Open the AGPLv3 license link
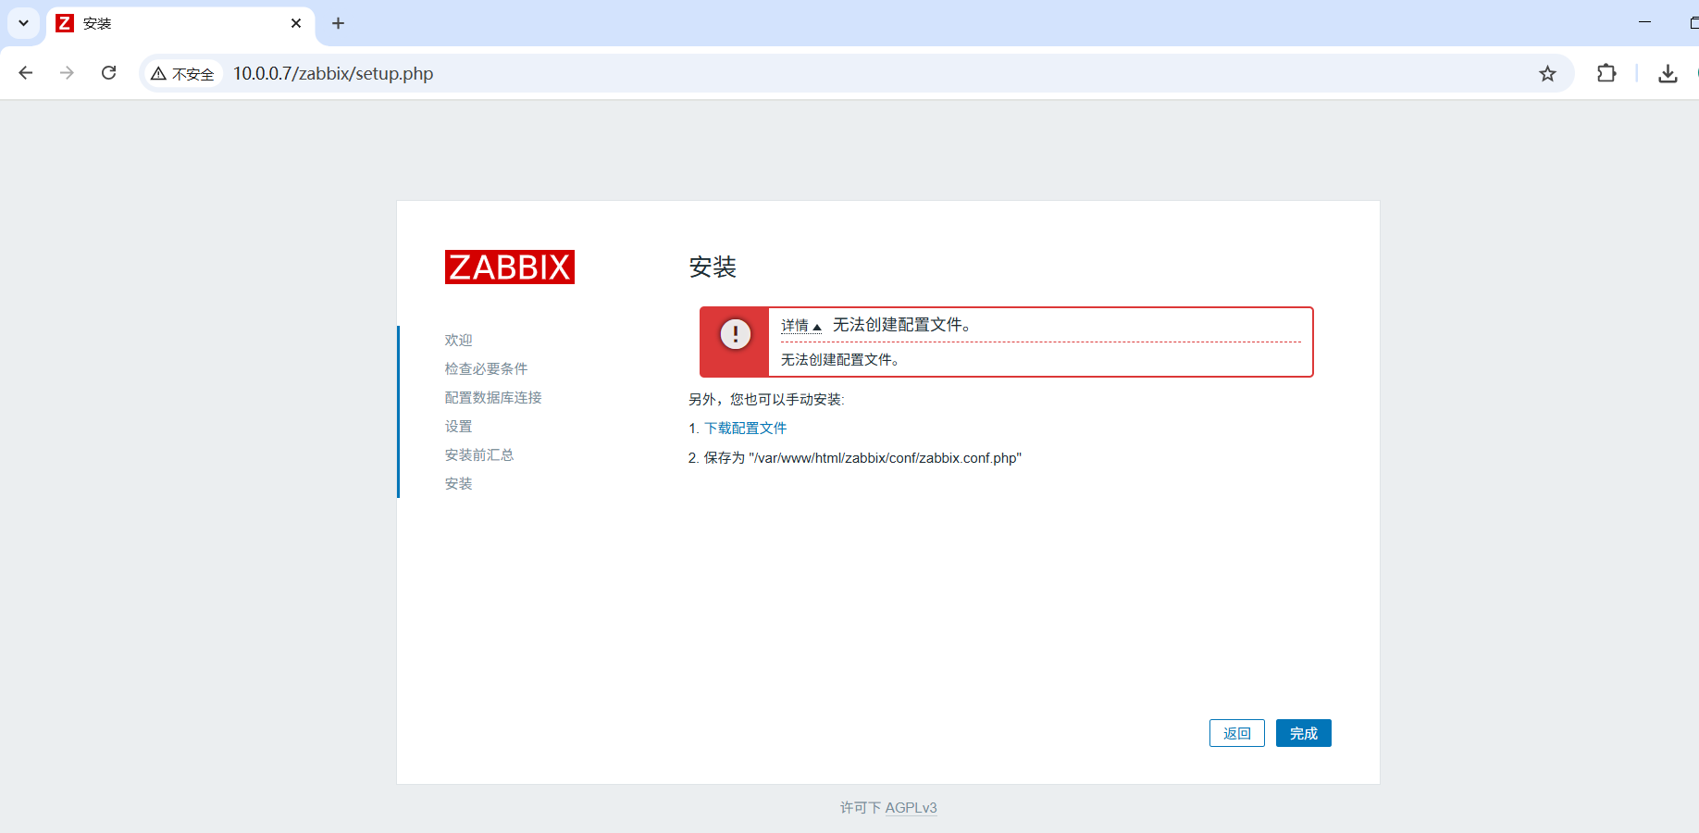This screenshot has height=833, width=1699. (x=911, y=808)
